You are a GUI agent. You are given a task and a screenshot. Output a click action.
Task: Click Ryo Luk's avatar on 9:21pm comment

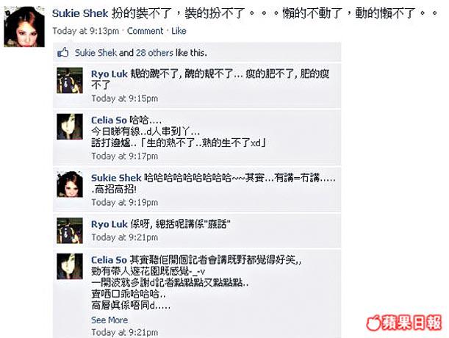70,231
